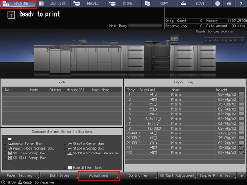Click the Waste Toner Box icon

pos(11,144)
